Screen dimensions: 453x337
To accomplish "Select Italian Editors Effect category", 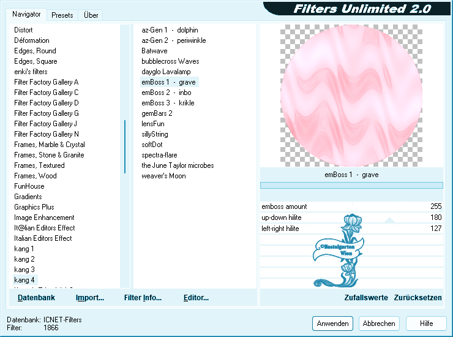I will coord(43,238).
